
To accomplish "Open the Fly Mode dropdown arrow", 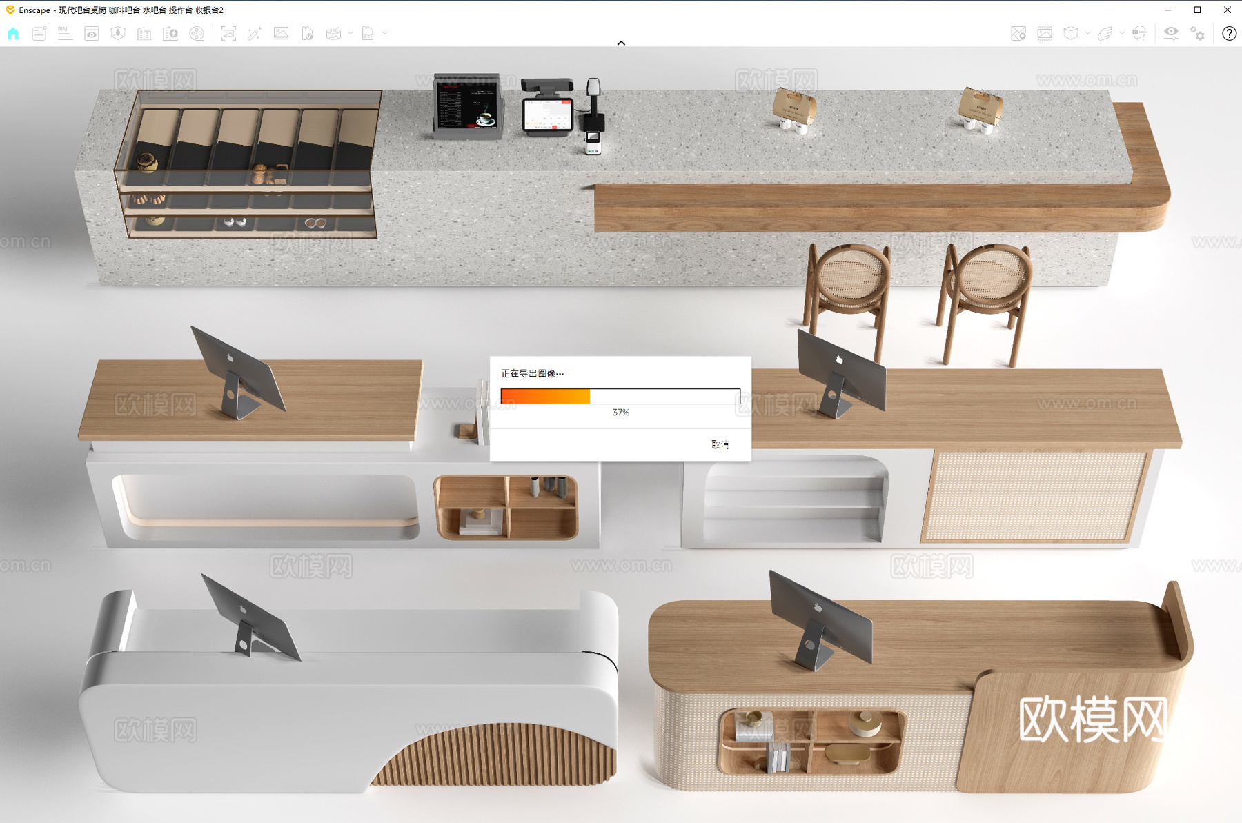I will tap(1122, 33).
